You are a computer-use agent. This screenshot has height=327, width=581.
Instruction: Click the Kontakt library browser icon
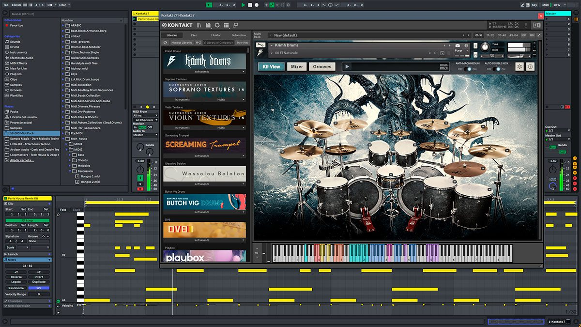199,25
